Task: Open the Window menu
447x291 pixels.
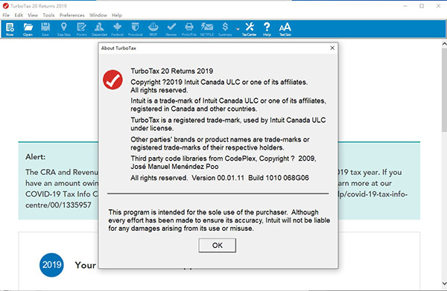Action: click(98, 15)
